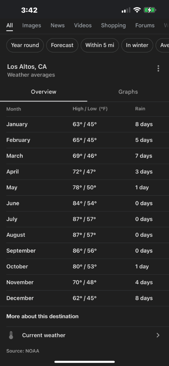Tap the battery charging icon in status bar
Viewport: 169px width, 366px height.
[150, 10]
